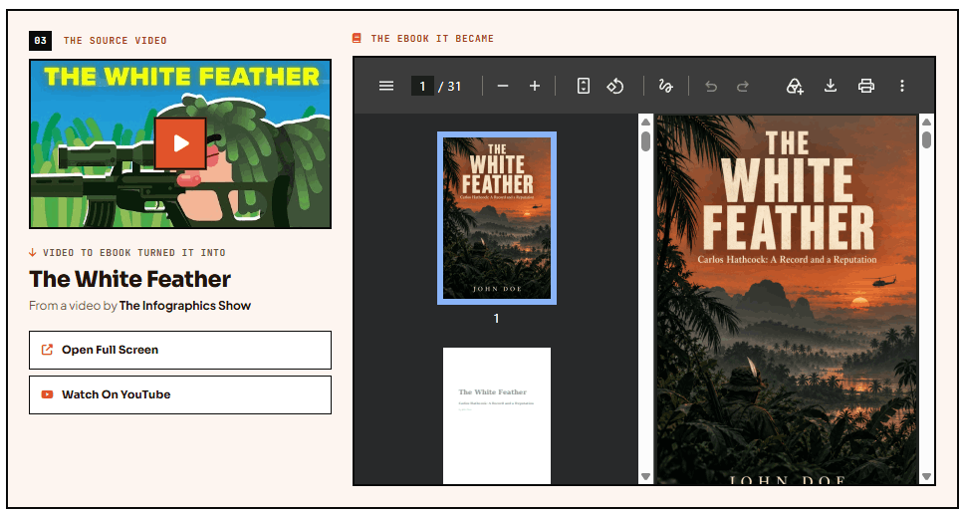Click the White Feather video thumbnail image
The height and width of the screenshot is (512, 962).
[180, 143]
